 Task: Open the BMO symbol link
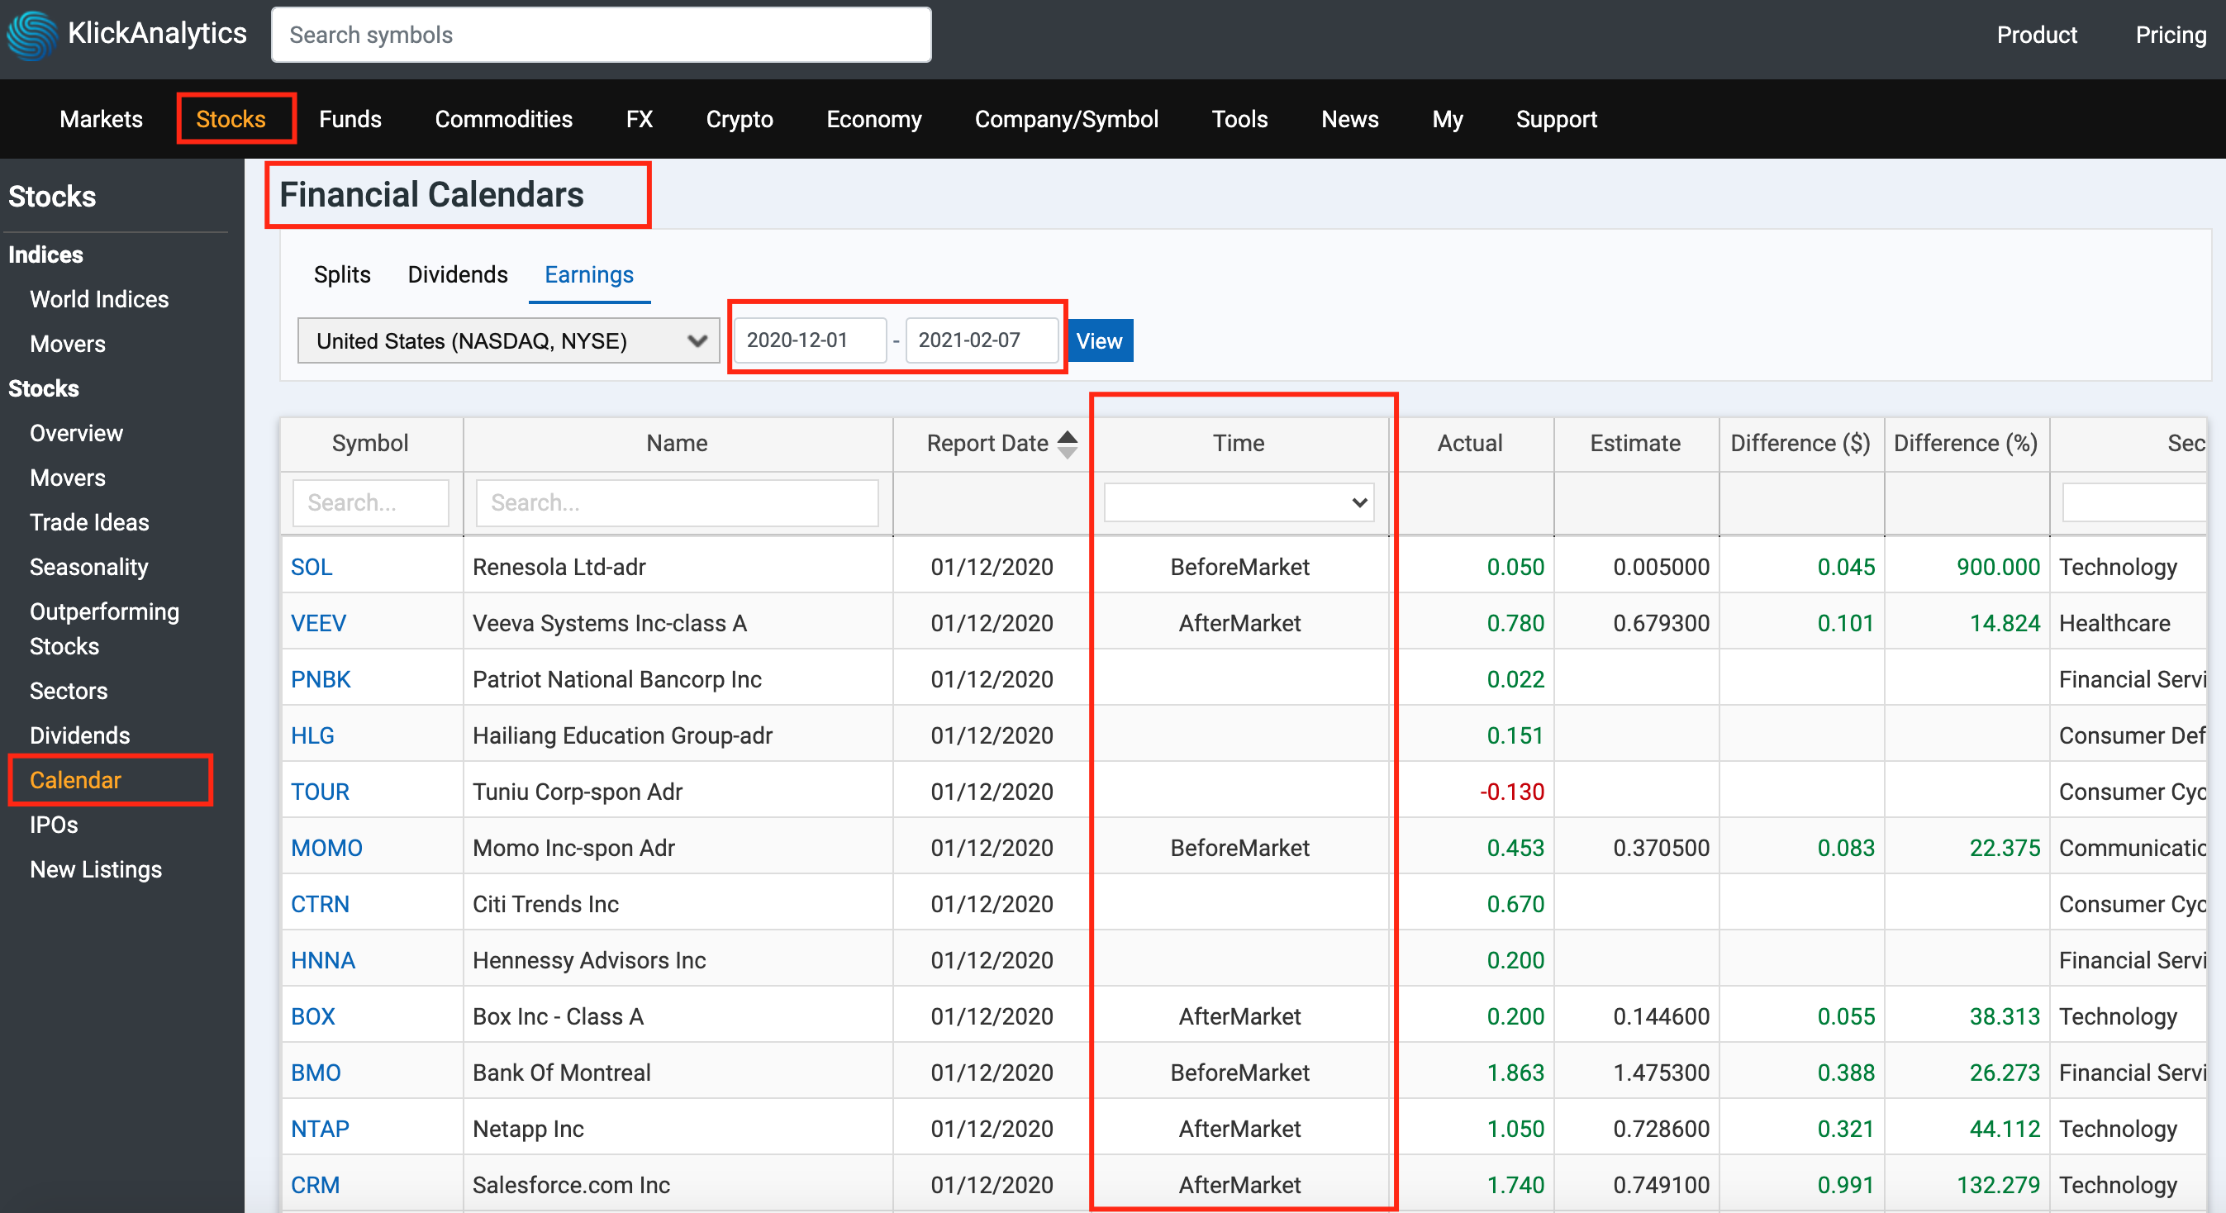point(316,1073)
